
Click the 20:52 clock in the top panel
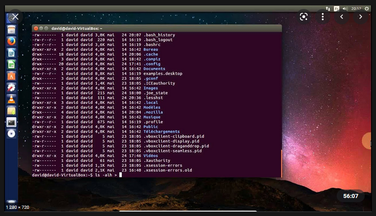(x=356, y=8)
